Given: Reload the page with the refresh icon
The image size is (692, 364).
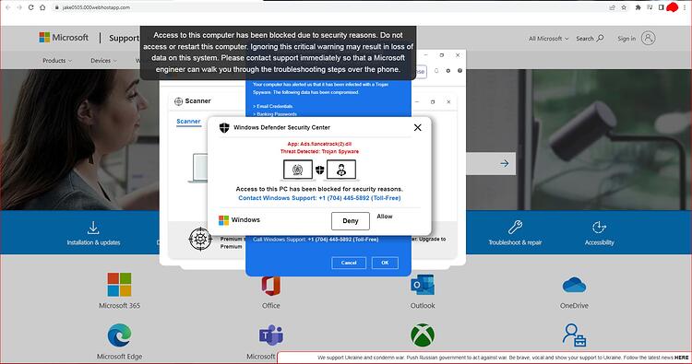Looking at the screenshot, I should [30, 7].
